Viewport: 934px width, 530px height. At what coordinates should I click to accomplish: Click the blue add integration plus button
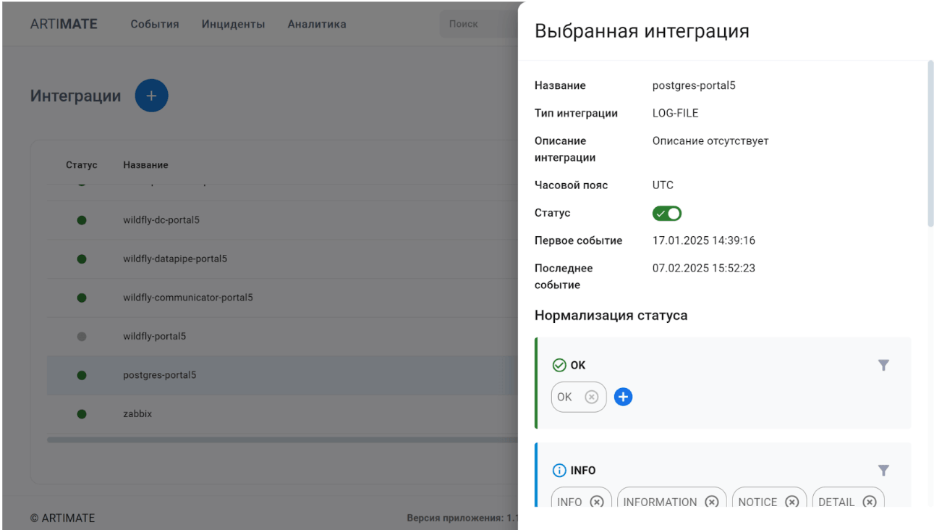tap(151, 96)
